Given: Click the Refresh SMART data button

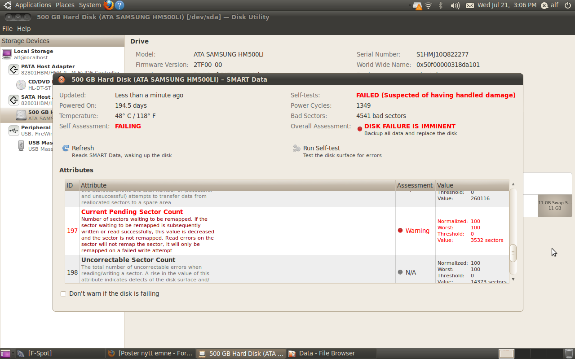Looking at the screenshot, I should (117, 151).
